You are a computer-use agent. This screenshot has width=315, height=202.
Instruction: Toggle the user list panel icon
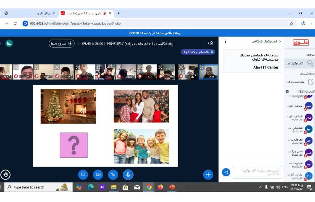point(211,43)
